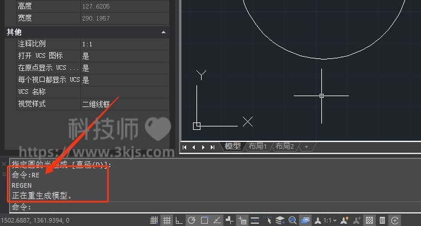Image resolution: width=421 pixels, height=226 pixels.
Task: Click the magnifier zoom icon in status bar
Action: tap(292, 220)
